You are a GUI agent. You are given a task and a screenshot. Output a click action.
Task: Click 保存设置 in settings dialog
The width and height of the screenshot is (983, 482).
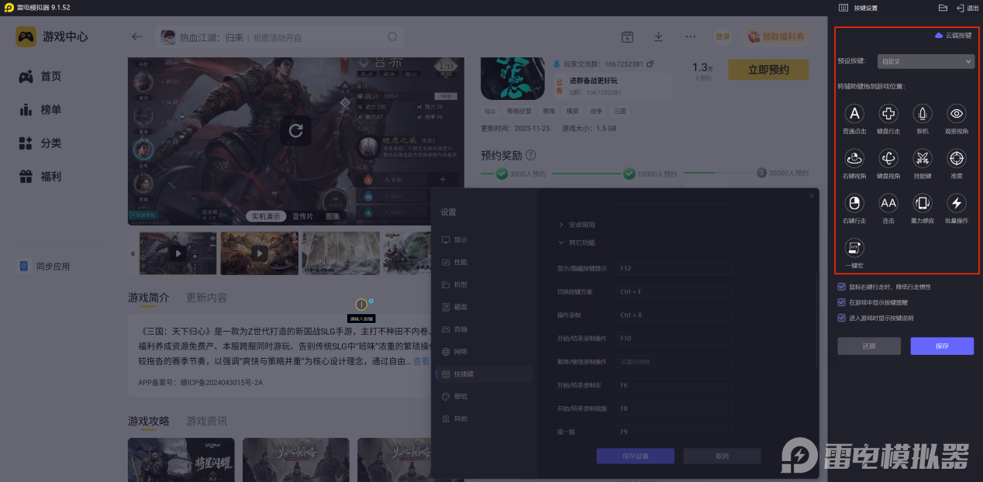click(635, 456)
